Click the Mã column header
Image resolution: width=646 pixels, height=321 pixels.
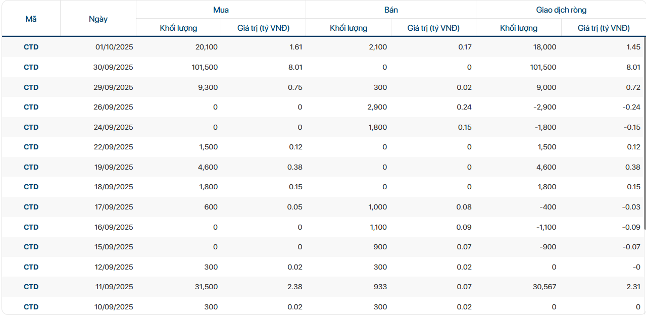31,19
